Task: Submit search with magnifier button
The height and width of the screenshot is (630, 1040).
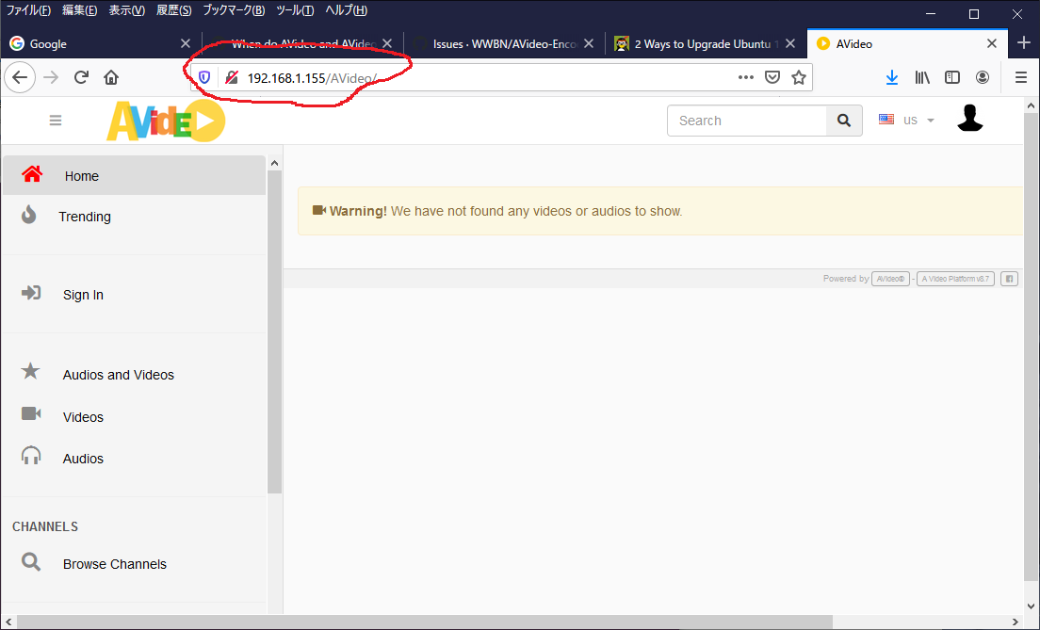Action: pos(844,121)
